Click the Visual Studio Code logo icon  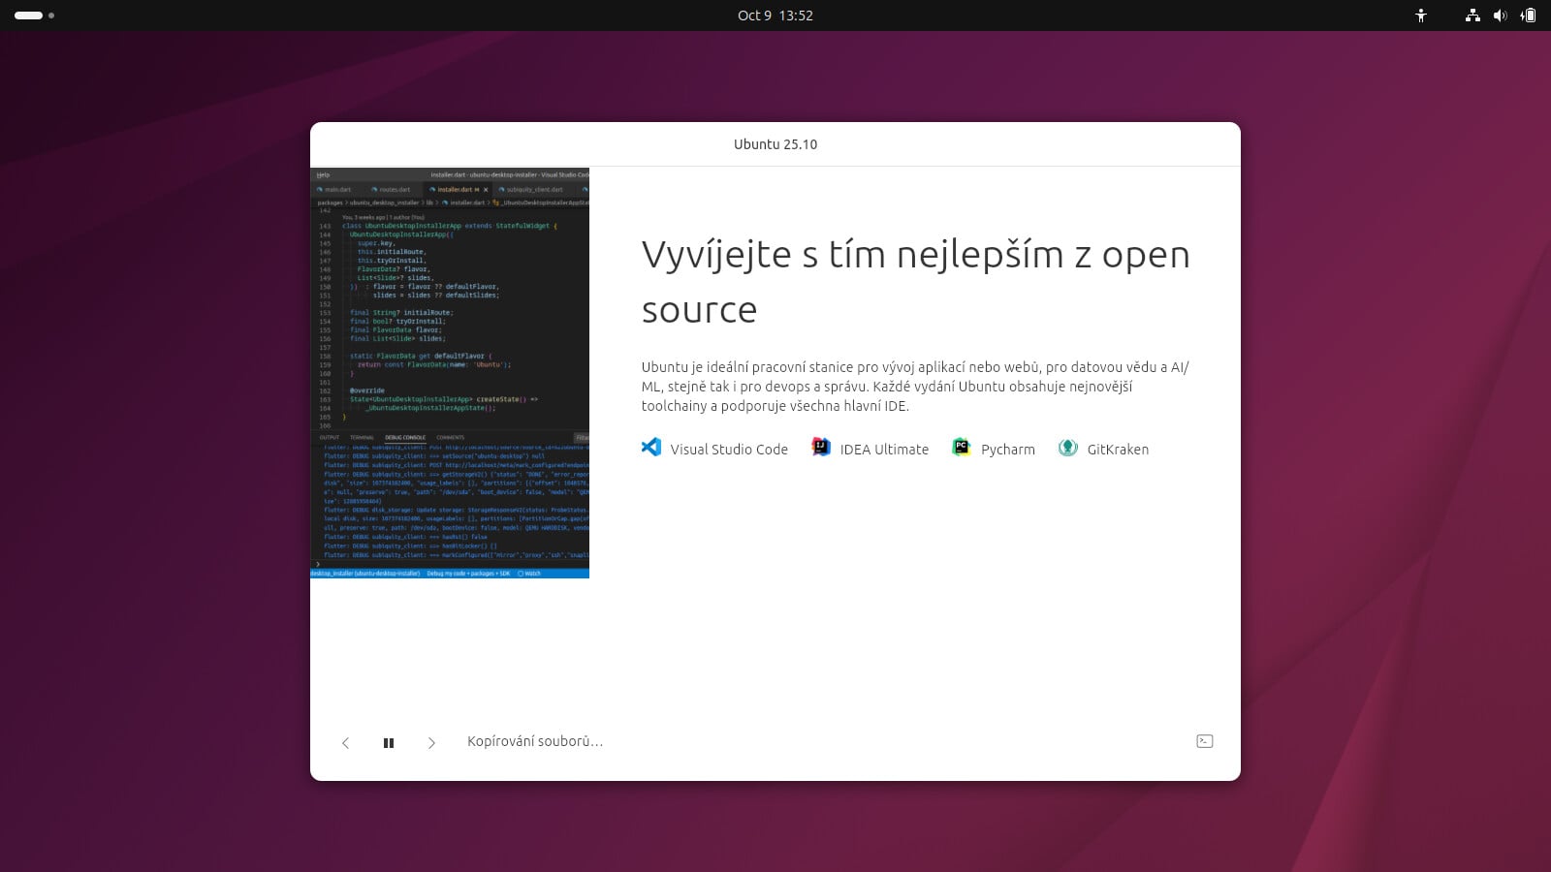651,448
